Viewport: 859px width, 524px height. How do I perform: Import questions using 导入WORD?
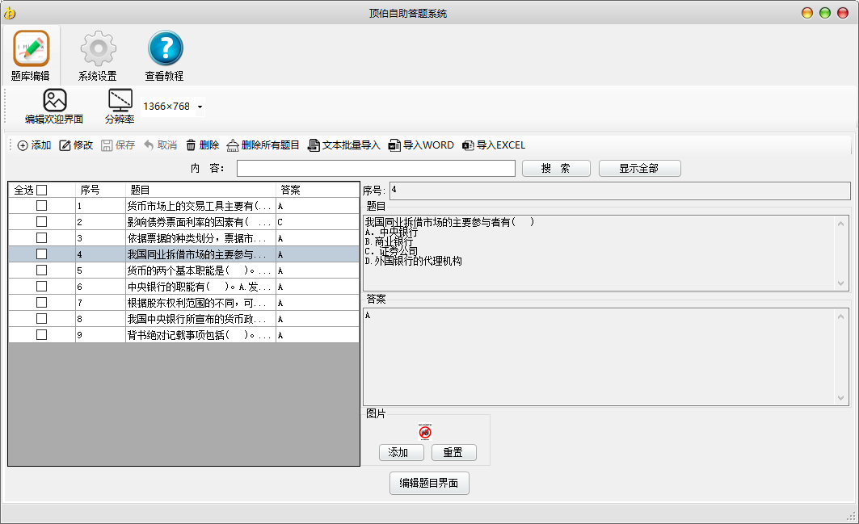click(421, 145)
